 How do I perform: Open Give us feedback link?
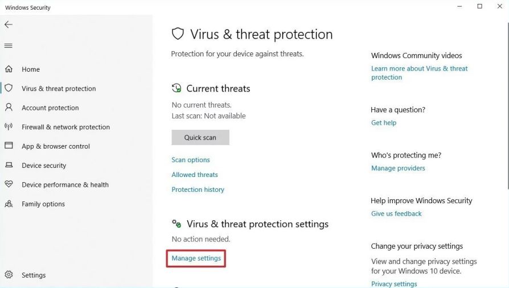pos(396,213)
